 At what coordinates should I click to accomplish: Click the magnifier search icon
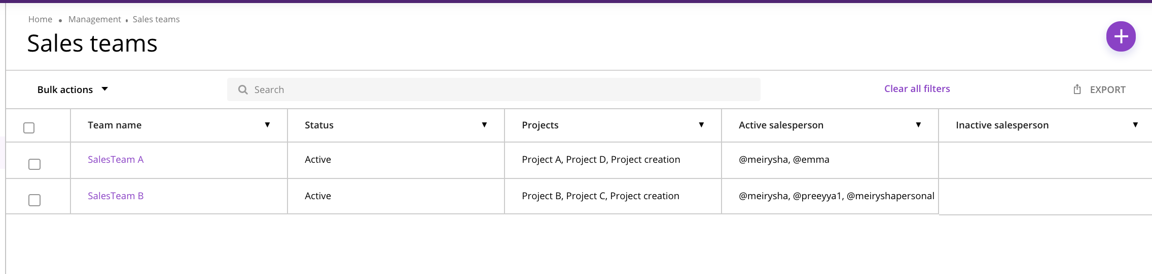(243, 89)
